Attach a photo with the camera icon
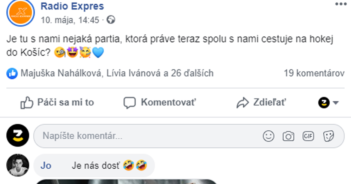The height and width of the screenshot is (184, 351). [x=289, y=136]
